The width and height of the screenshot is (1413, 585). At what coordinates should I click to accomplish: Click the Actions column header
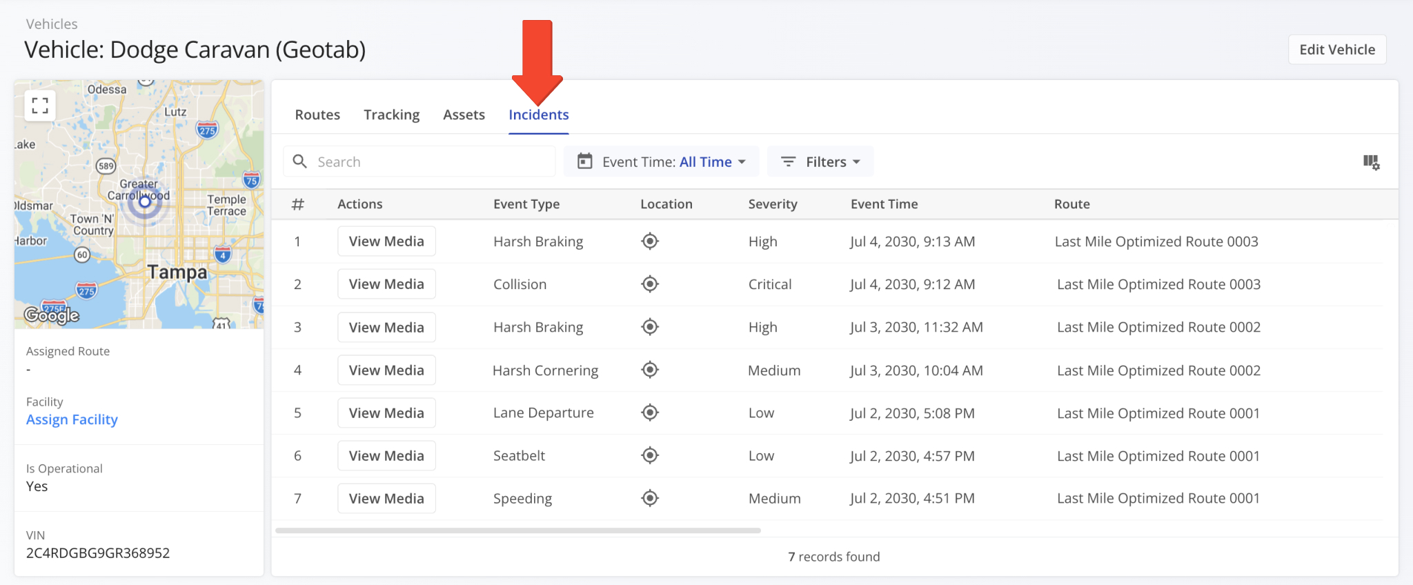[x=359, y=204]
